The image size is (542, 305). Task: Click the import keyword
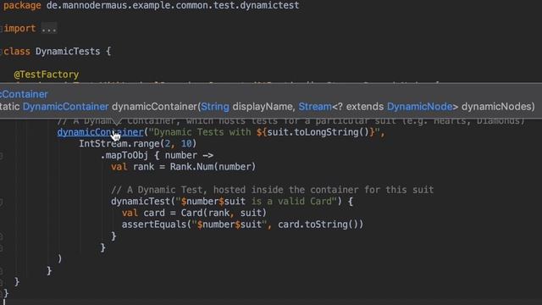click(x=19, y=28)
